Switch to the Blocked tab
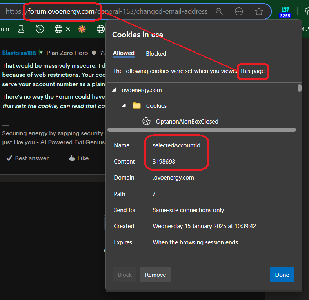309x300 pixels. 156,54
